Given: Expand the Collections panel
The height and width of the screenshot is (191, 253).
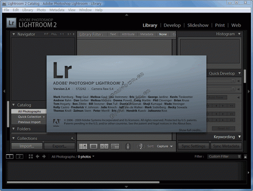Looking at the screenshot, I should [x=14, y=138].
